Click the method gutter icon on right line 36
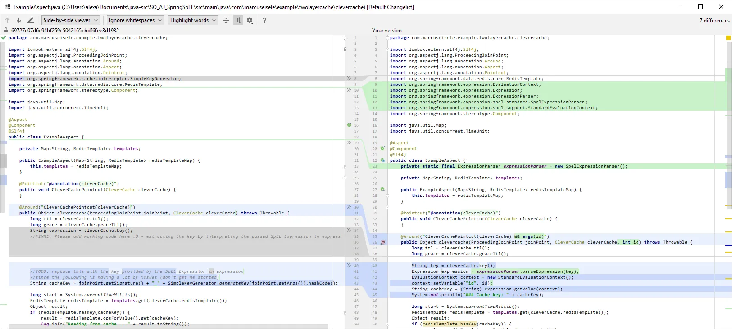 [x=383, y=242]
